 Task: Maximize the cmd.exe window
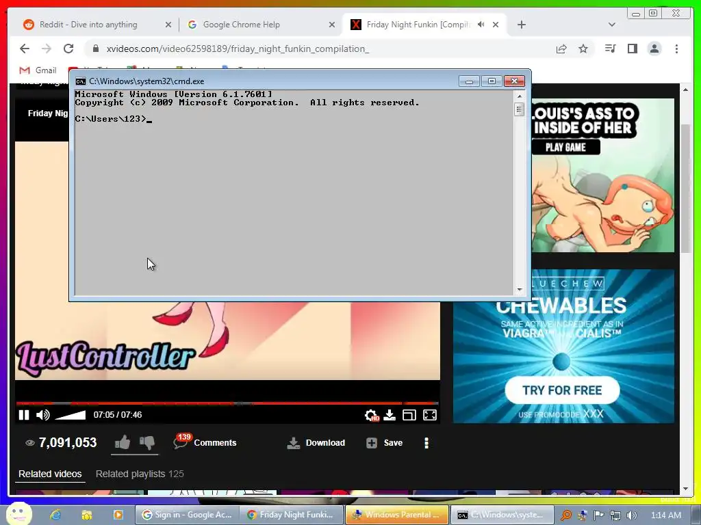(x=492, y=81)
